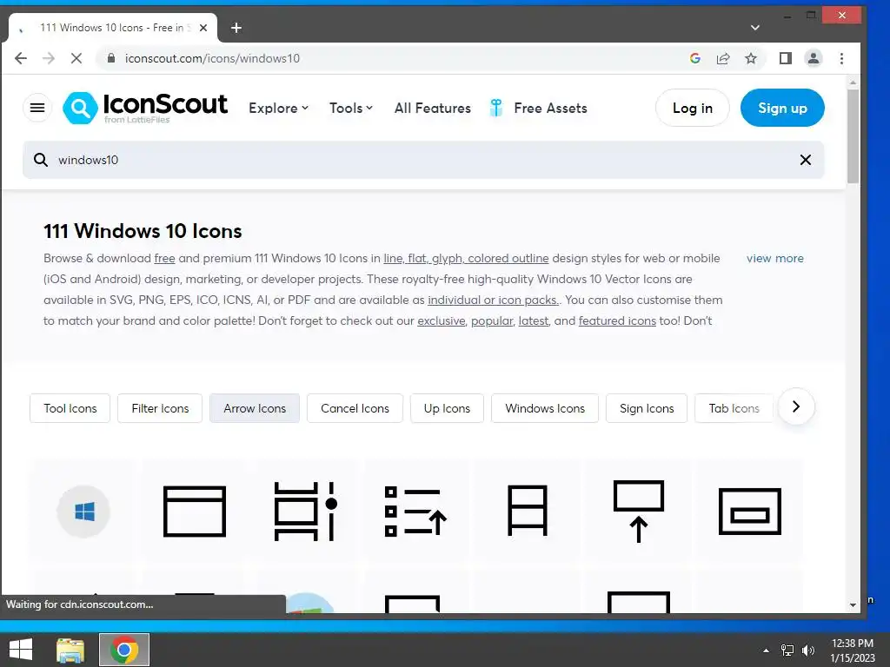The width and height of the screenshot is (890, 667).
Task: Open the 'latest' icons link
Action: [534, 321]
